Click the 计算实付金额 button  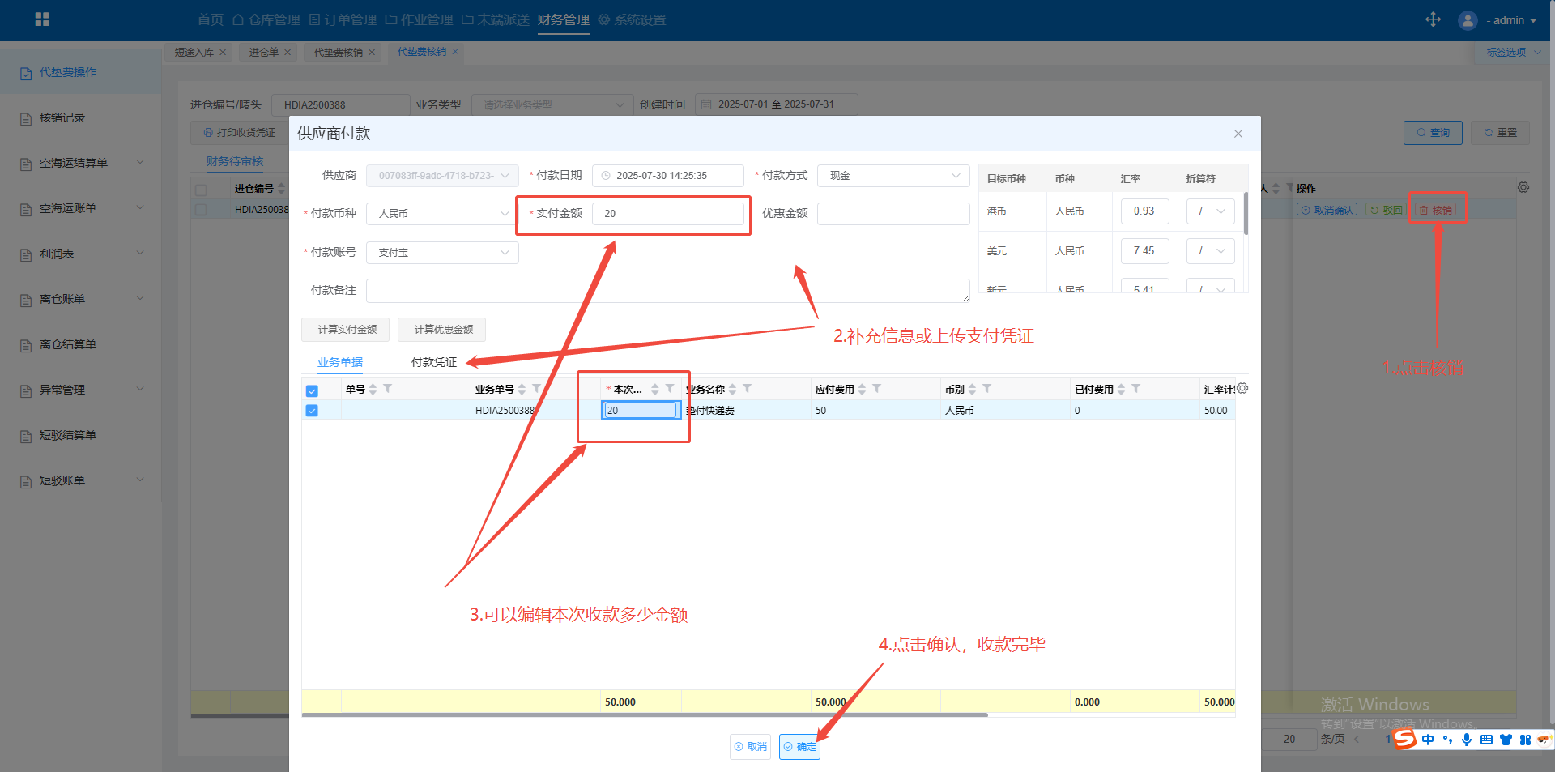point(346,330)
